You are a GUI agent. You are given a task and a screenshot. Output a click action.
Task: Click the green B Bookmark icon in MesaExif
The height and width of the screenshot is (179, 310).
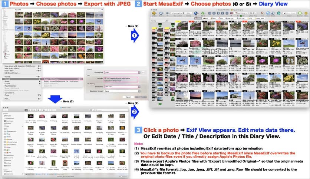pos(300,13)
